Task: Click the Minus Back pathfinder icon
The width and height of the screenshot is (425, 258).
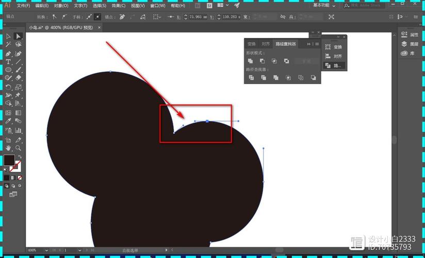Action: pos(313,78)
